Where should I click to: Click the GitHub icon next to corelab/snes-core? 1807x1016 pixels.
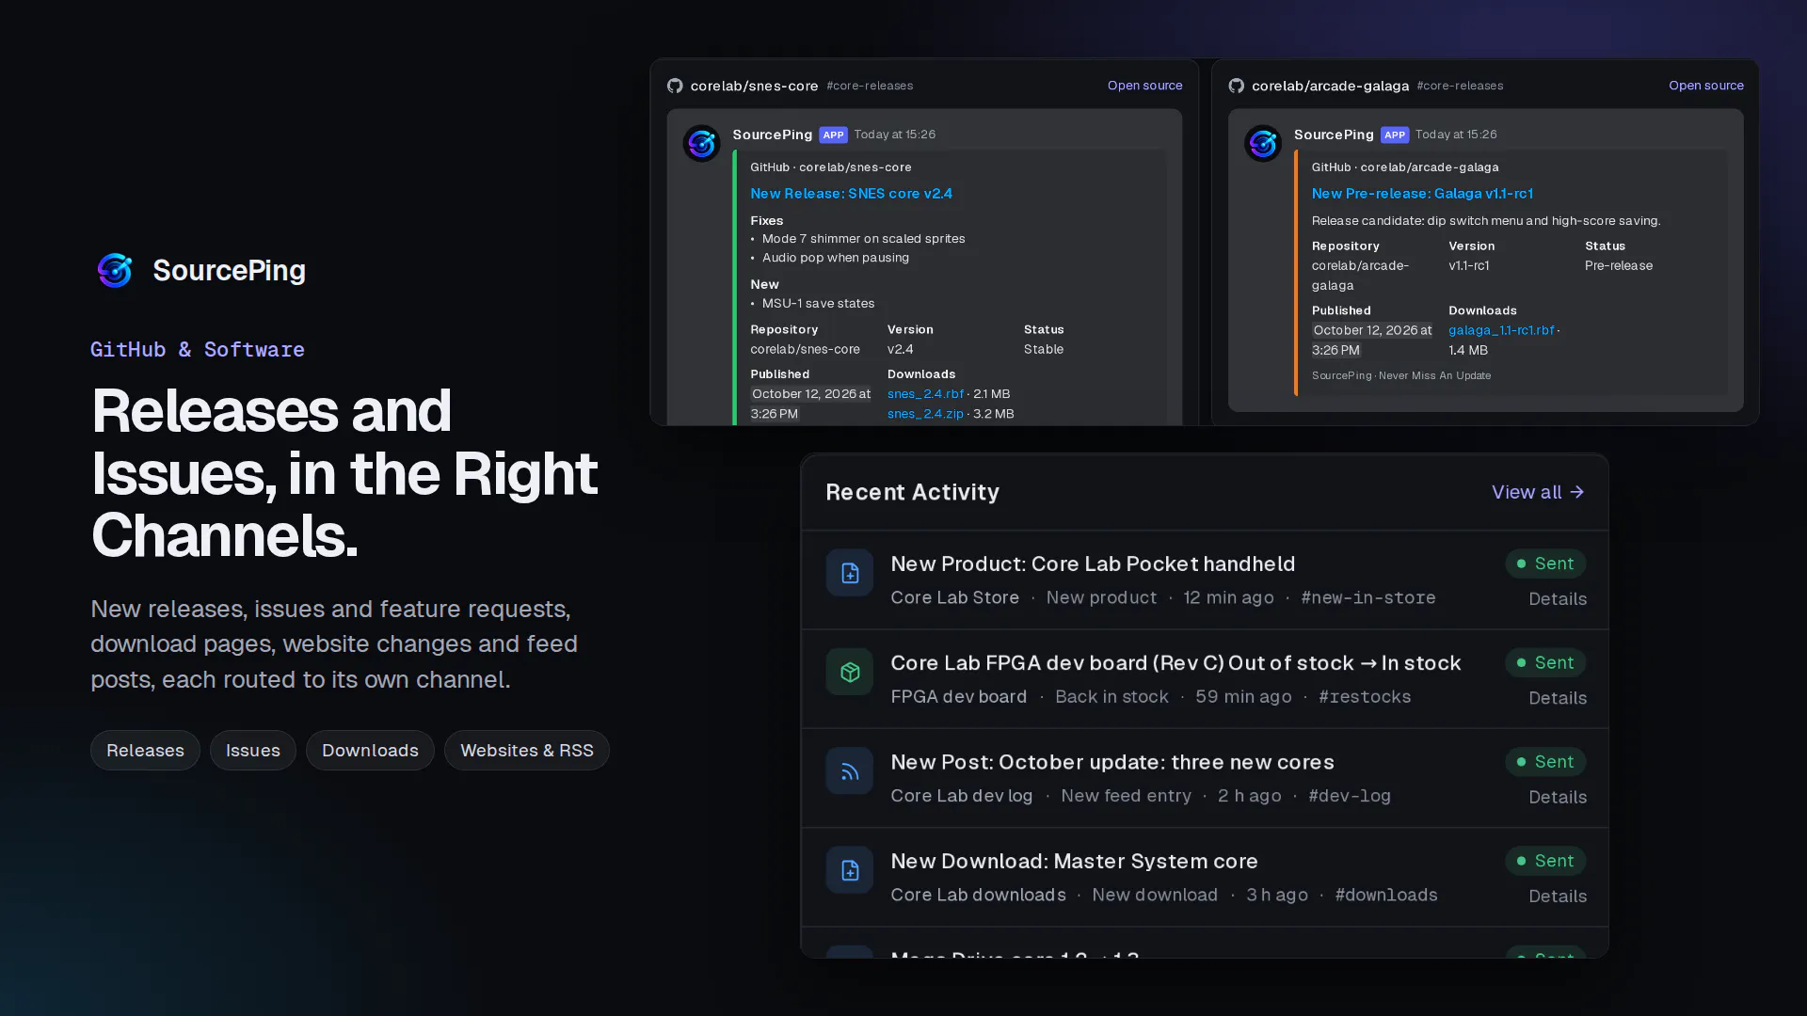[675, 86]
